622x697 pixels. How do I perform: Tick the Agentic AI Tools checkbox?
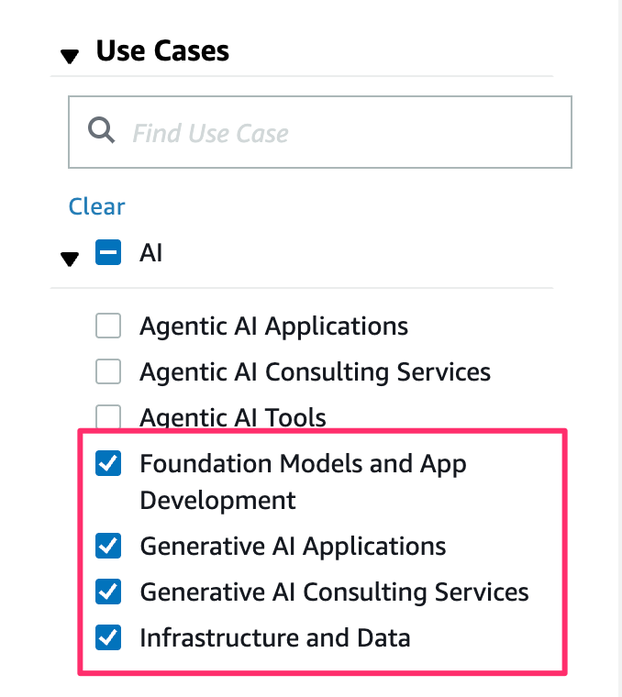coord(108,415)
